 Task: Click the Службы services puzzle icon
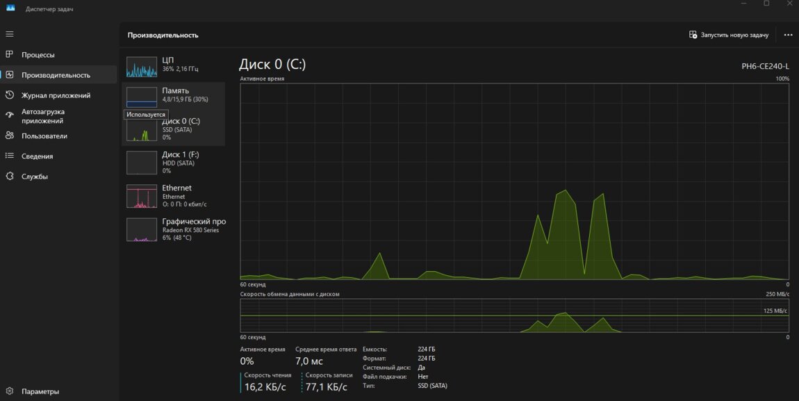coord(10,177)
